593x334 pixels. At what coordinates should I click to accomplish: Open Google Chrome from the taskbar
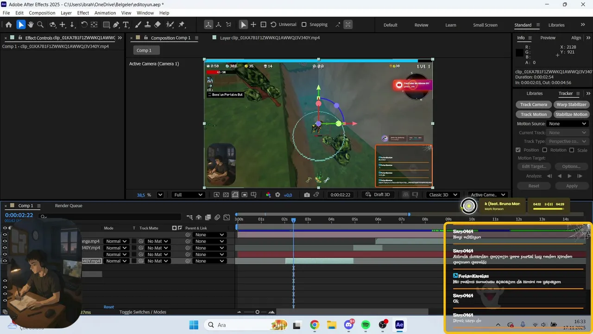click(315, 325)
